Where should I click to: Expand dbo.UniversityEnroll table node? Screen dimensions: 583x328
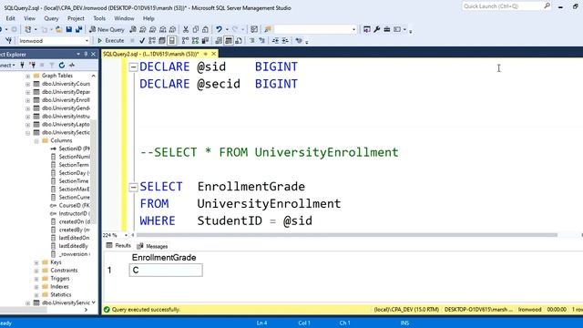[27, 100]
